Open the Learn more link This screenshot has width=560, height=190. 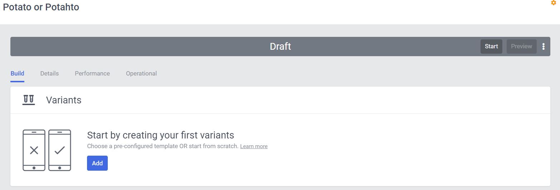(x=254, y=146)
